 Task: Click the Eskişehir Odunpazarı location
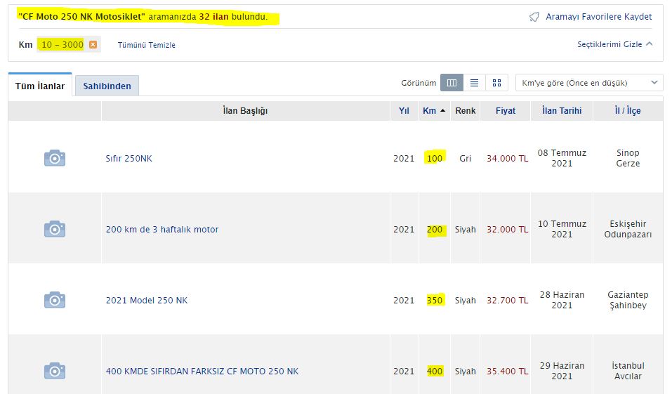[628, 229]
